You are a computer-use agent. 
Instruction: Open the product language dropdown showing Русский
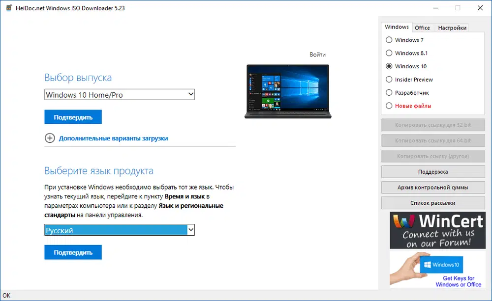pos(119,229)
